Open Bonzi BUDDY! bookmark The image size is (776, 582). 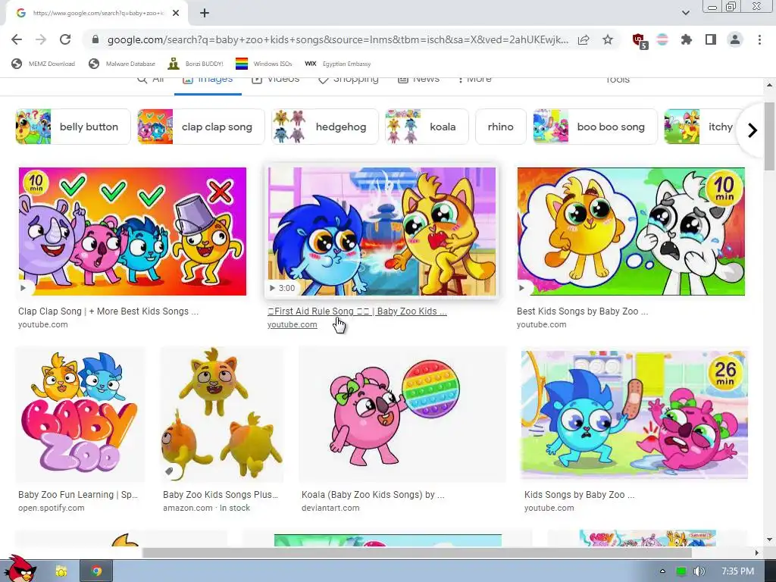(x=196, y=64)
